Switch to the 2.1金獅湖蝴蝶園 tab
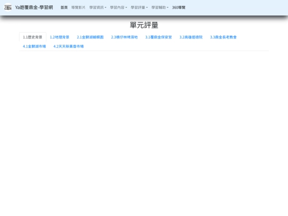 (x=90, y=37)
